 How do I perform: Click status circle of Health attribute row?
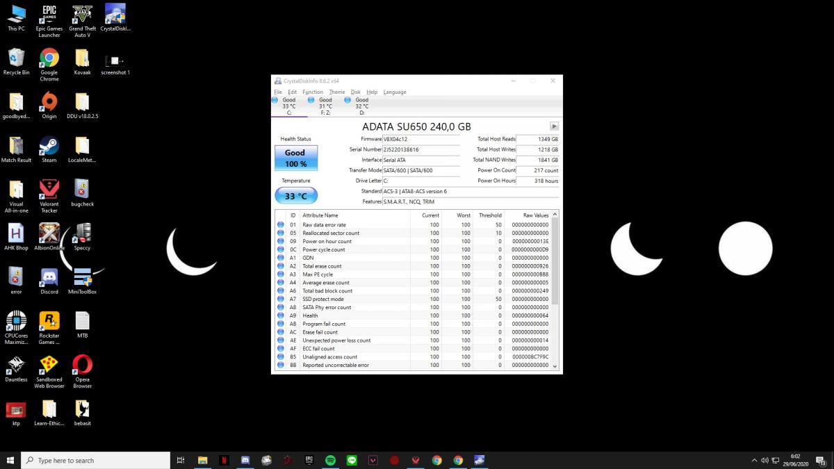coord(281,315)
